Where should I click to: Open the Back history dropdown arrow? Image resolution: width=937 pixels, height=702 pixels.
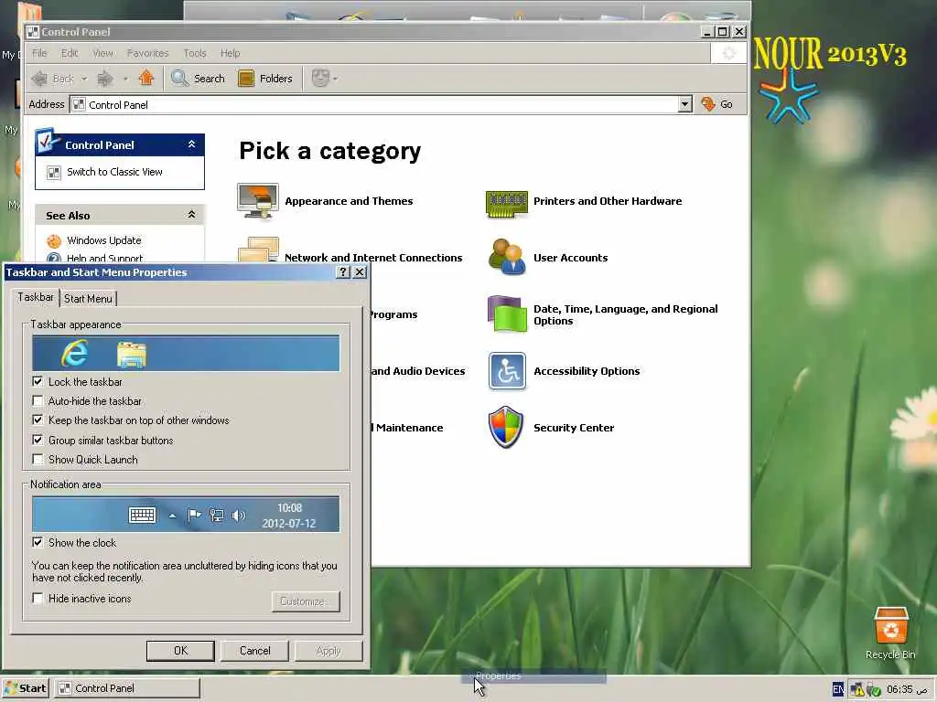(84, 79)
